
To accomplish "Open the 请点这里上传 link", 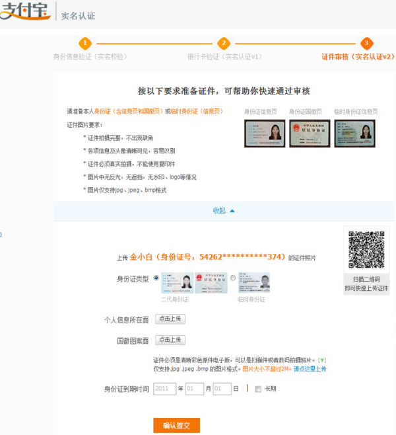I will [310, 369].
